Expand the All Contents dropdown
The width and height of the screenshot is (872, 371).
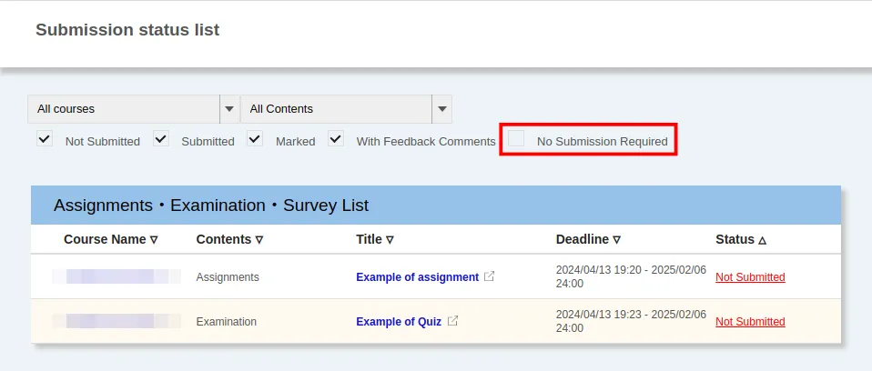[x=337, y=109]
